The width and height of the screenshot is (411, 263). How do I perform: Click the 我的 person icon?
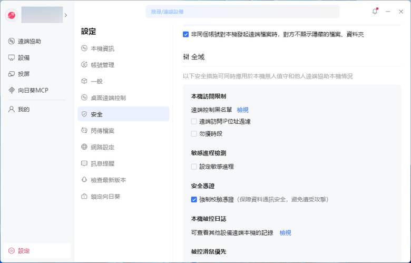[11, 109]
